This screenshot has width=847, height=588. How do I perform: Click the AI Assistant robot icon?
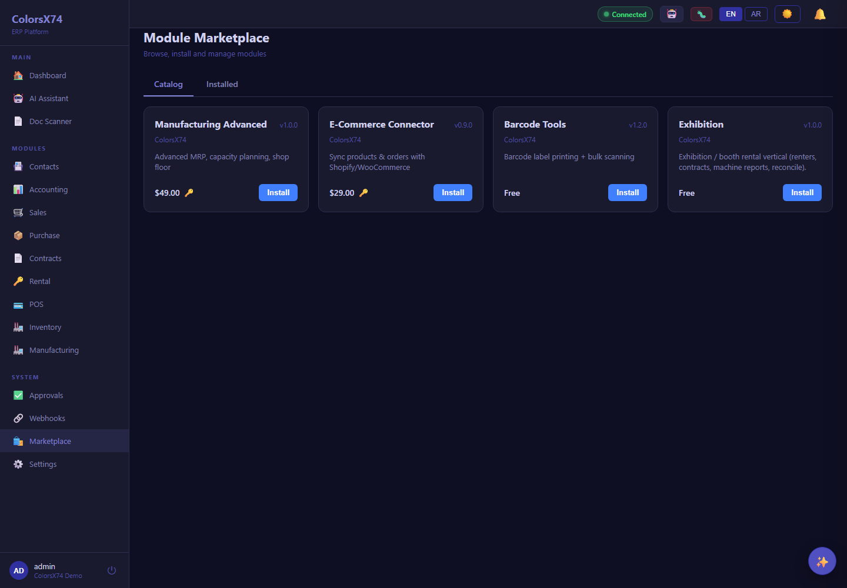(18, 99)
